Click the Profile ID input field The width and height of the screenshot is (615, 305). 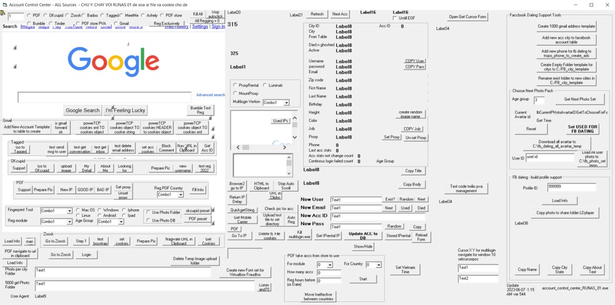point(571,188)
